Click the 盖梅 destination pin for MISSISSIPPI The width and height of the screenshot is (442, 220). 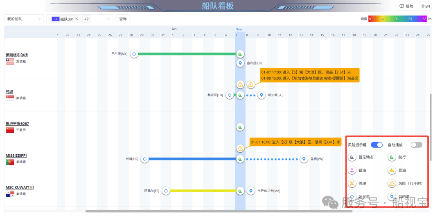coord(304,159)
